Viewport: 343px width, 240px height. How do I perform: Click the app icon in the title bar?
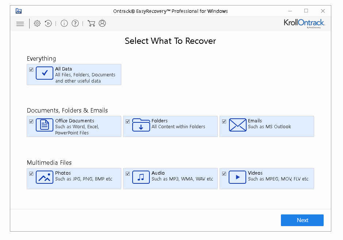(18, 11)
